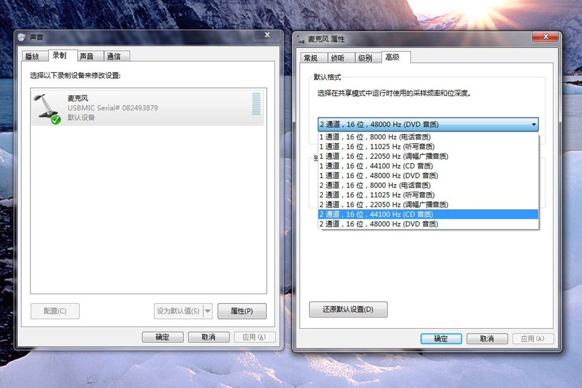The width and height of the screenshot is (582, 388).
Task: Collapse the default format dropdown arrow
Action: pos(533,124)
